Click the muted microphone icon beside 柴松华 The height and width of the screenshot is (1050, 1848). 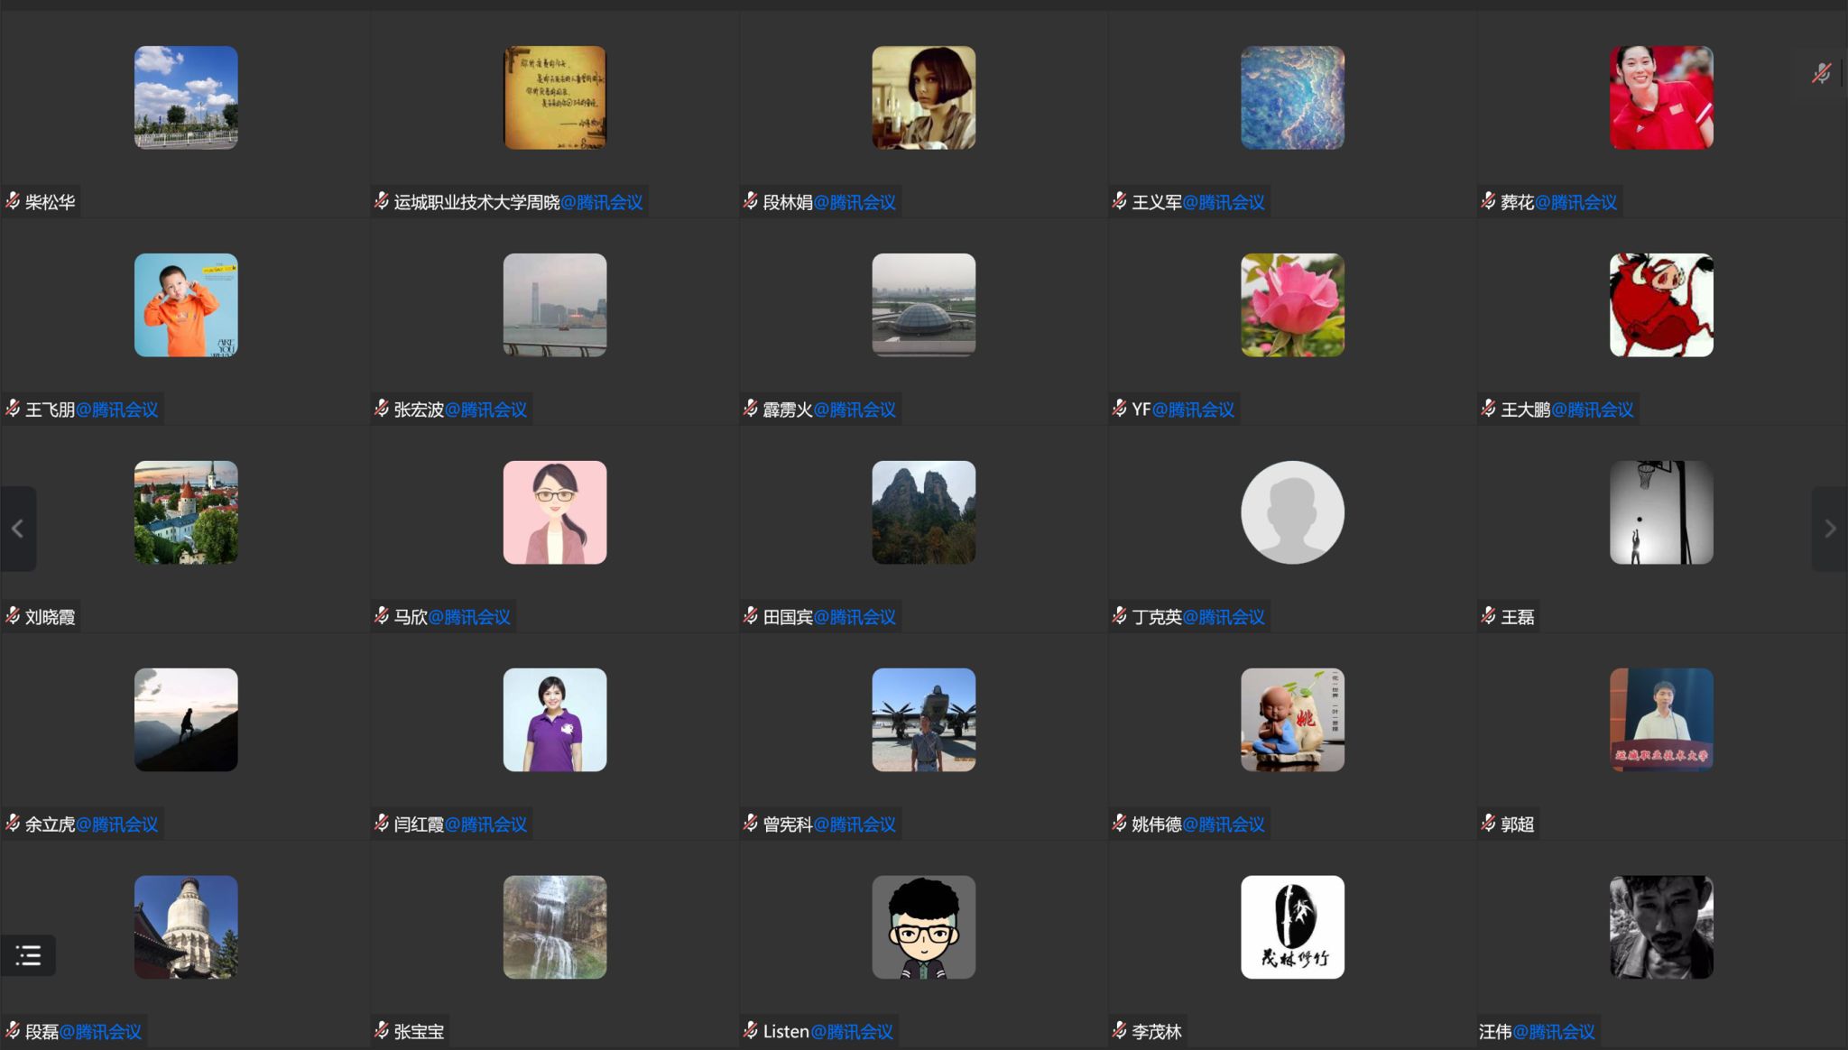(13, 201)
